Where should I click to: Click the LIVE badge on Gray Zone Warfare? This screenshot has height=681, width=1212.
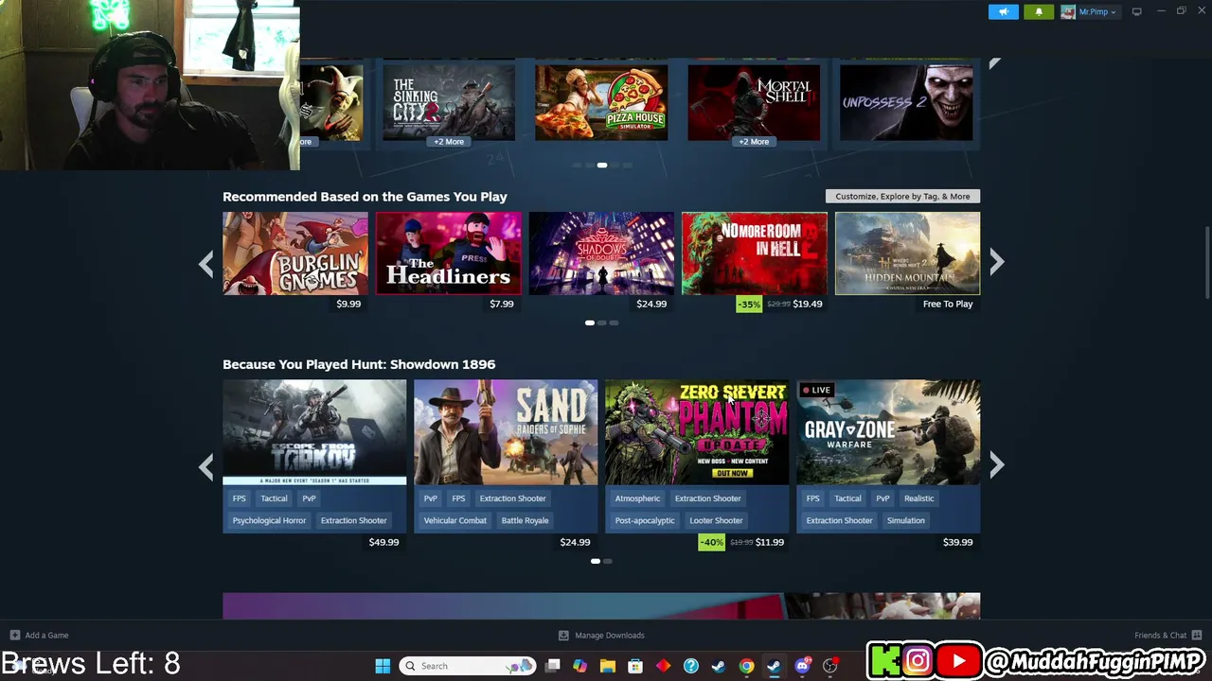[816, 390]
